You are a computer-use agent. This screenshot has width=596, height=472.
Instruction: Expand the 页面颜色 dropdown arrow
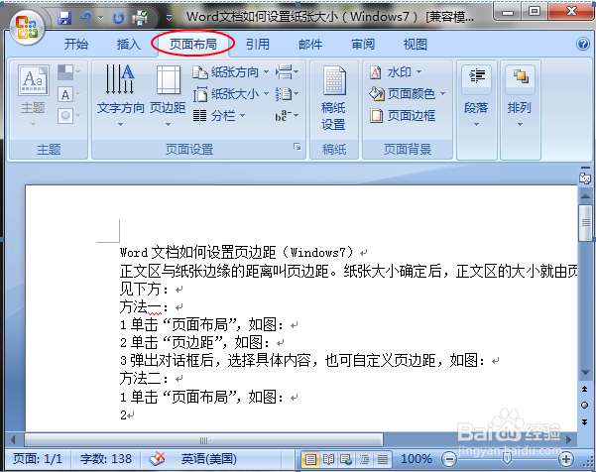click(x=443, y=93)
